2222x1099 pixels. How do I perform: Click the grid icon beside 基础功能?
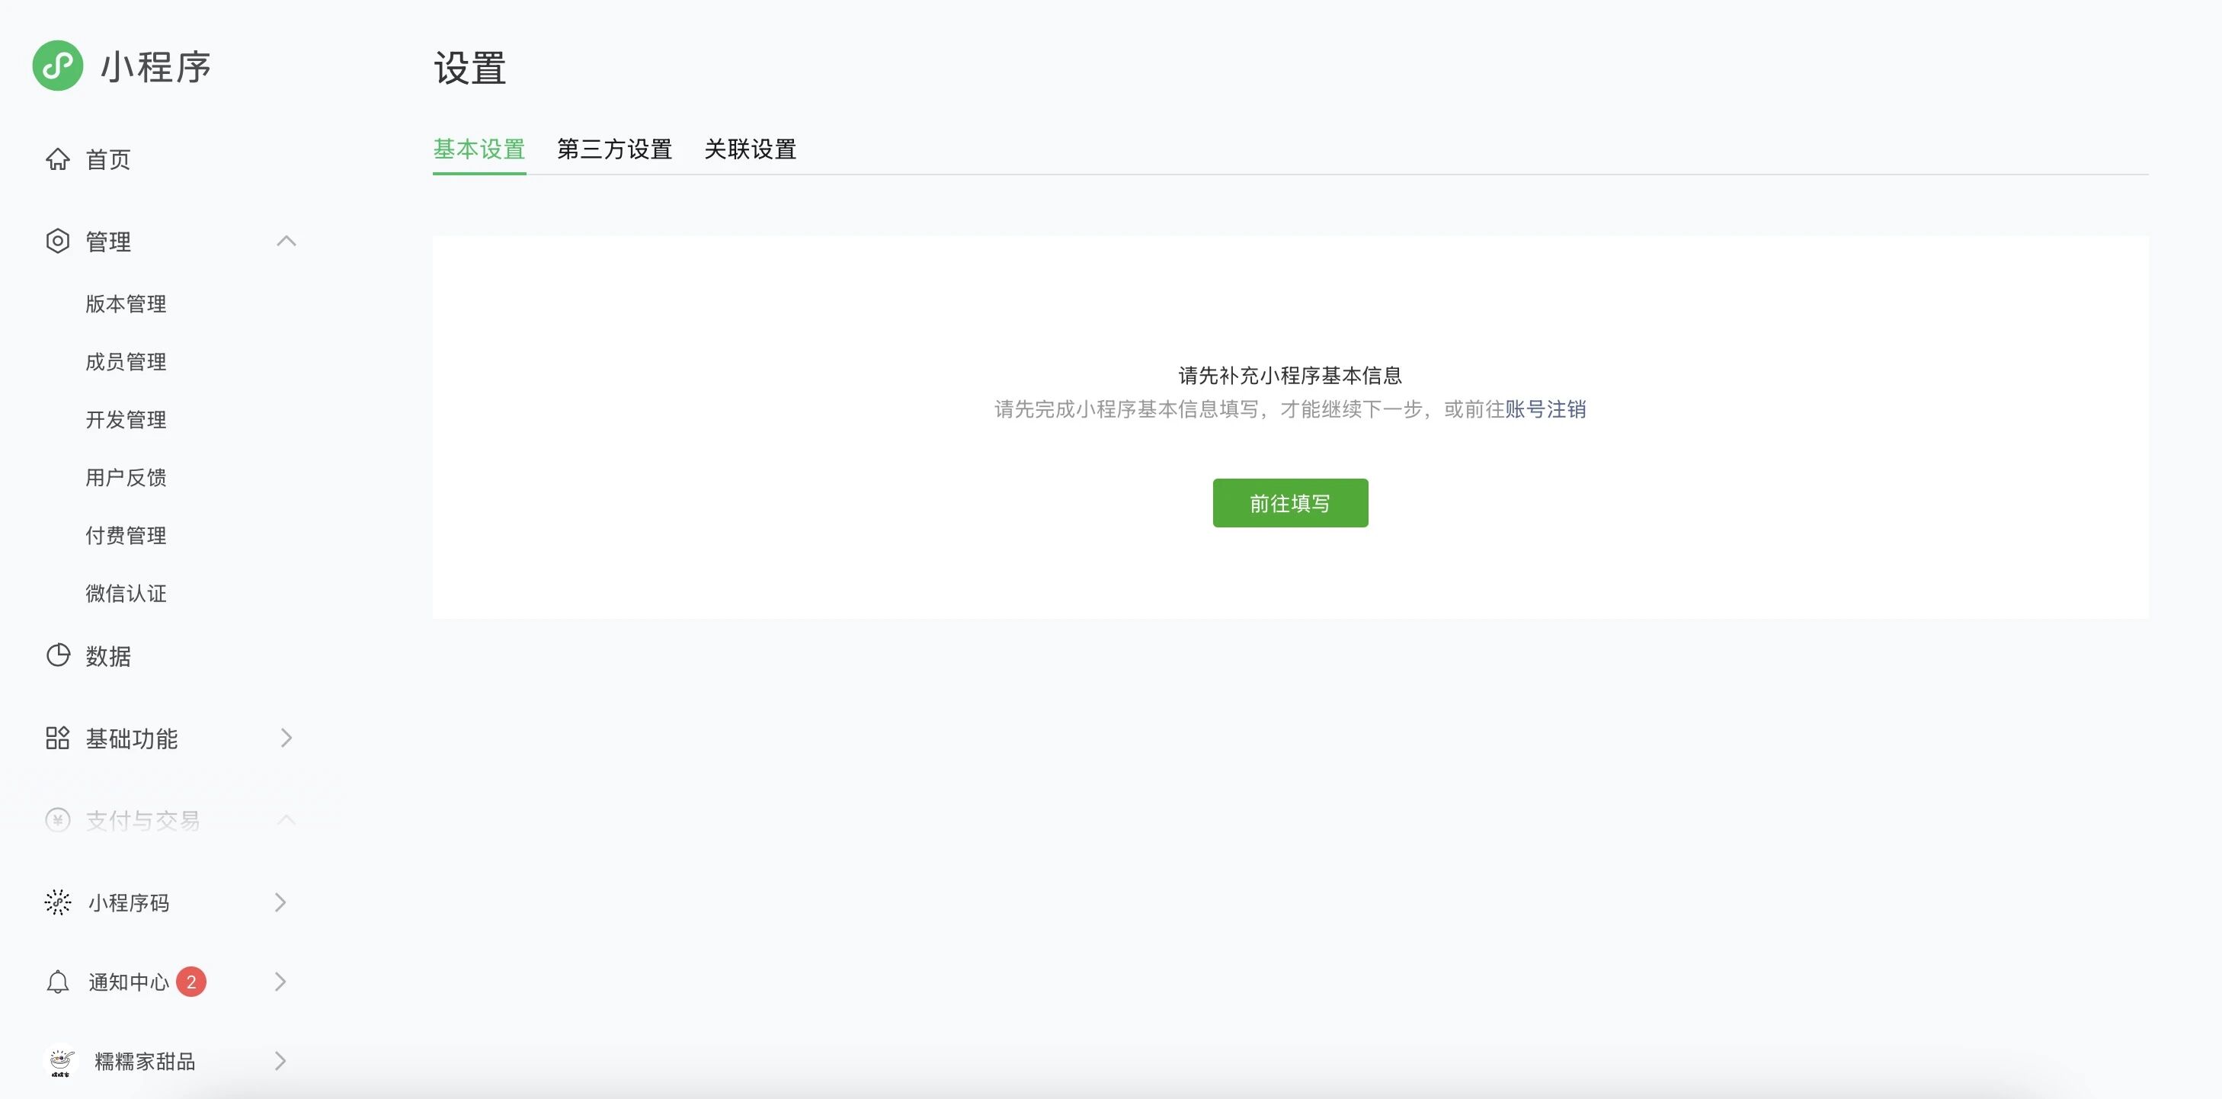(58, 739)
